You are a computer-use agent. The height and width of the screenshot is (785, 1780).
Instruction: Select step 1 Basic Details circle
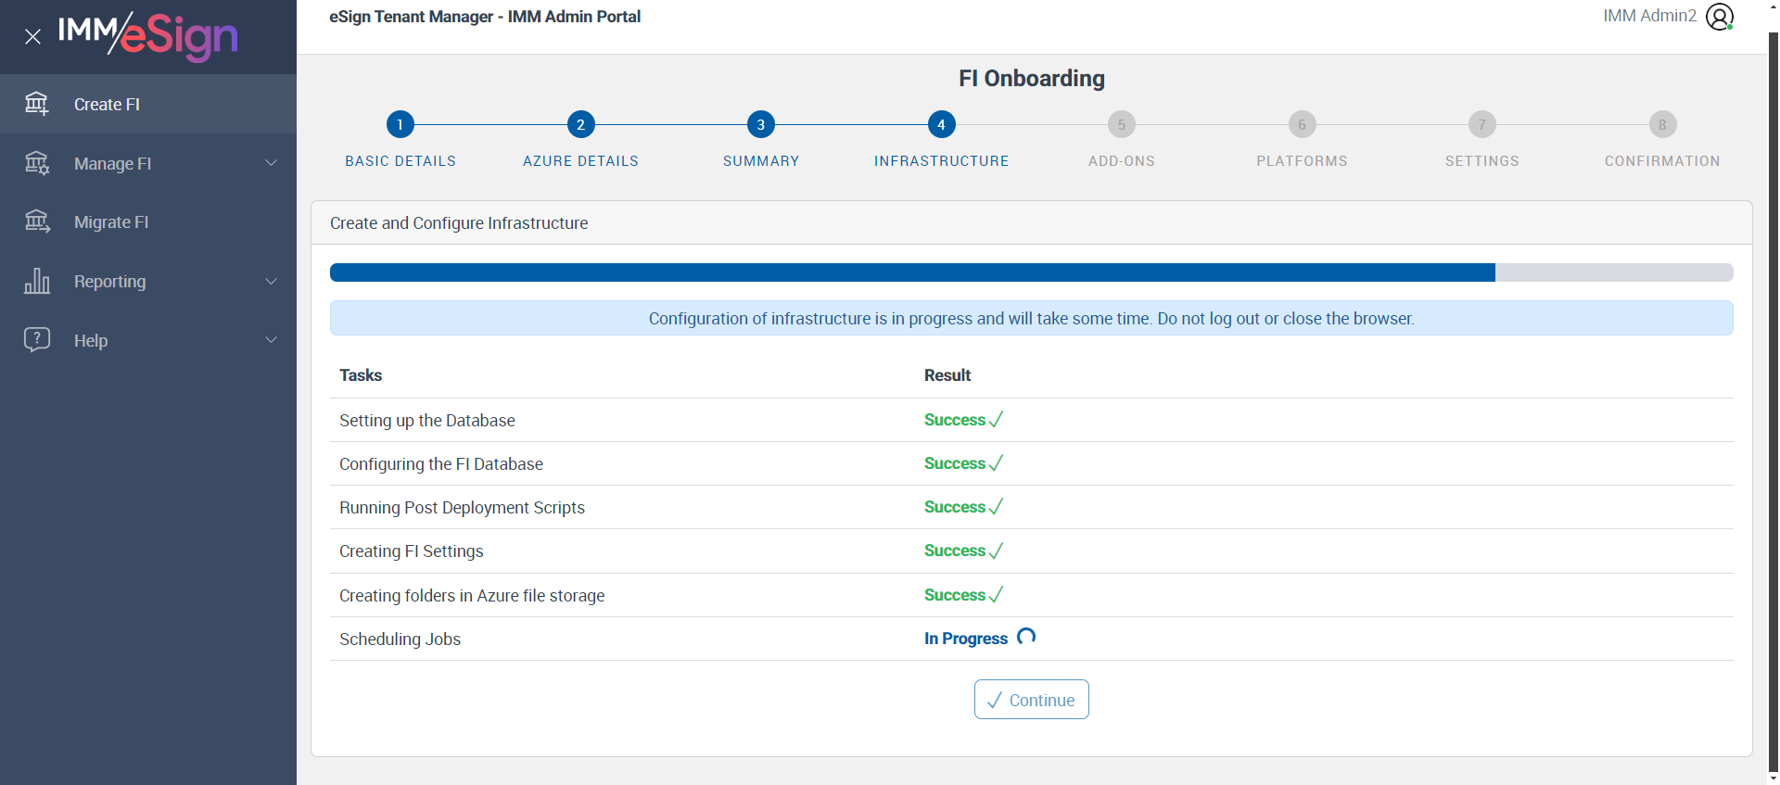tap(400, 124)
